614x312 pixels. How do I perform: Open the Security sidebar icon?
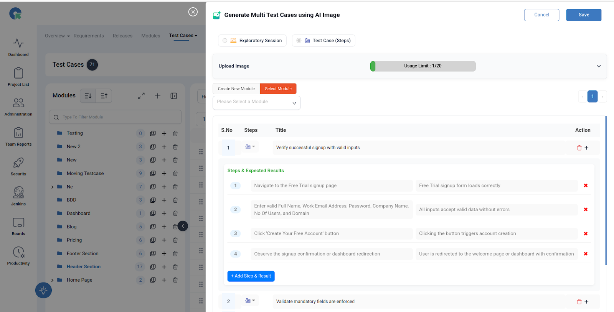point(18,166)
